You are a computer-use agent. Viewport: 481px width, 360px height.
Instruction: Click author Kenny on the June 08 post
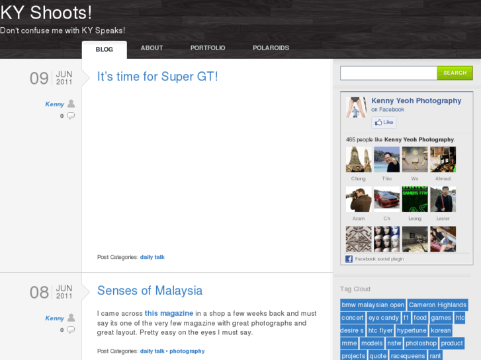pos(55,318)
